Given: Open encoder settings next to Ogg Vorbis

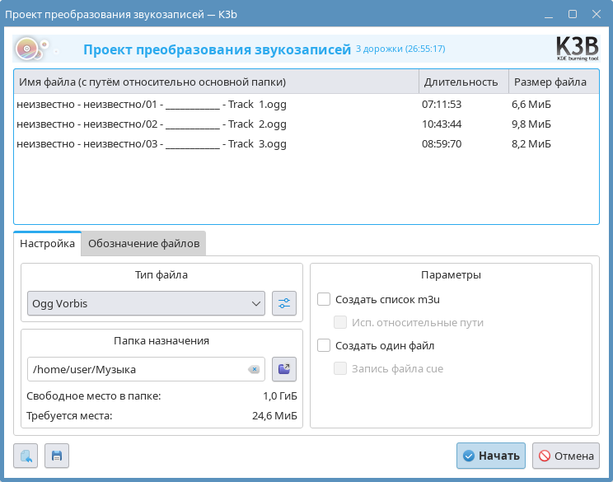Looking at the screenshot, I should pos(284,303).
